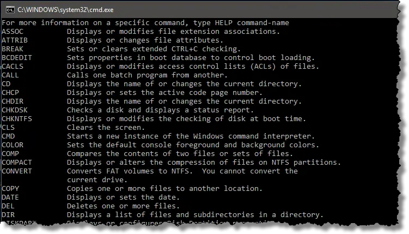Click the CHKDSK command name
This screenshot has width=409, height=234.
[15, 110]
